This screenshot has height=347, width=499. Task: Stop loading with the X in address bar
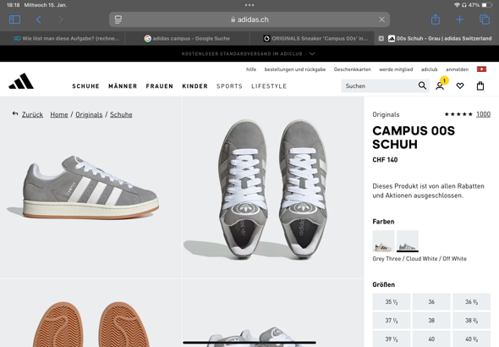click(x=382, y=19)
